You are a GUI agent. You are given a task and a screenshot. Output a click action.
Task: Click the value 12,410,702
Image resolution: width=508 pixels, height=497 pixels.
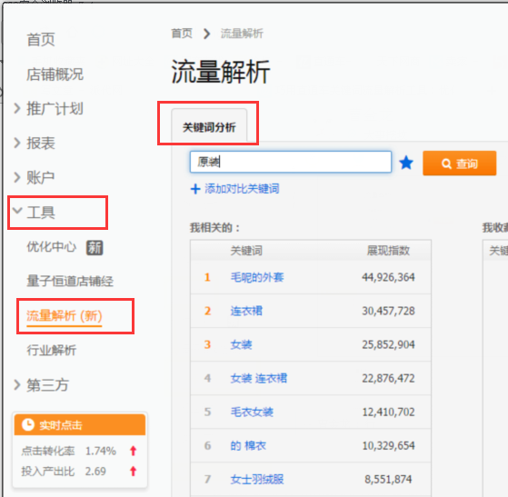pyautogui.click(x=388, y=413)
